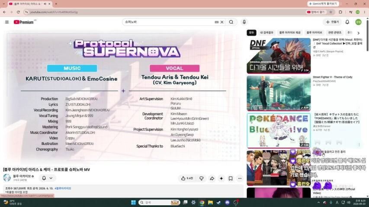Open tab search dropdown arrow
This screenshot has height=207, width=369.
[x=3, y=4]
